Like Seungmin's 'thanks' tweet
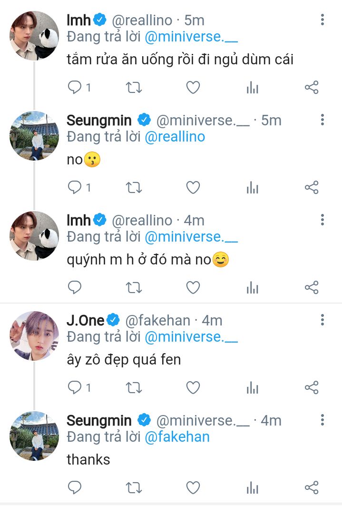Screen dimensions: 342x507 tap(193, 487)
